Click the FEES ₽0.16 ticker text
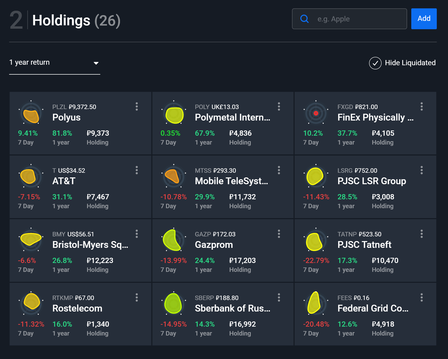 (353, 298)
